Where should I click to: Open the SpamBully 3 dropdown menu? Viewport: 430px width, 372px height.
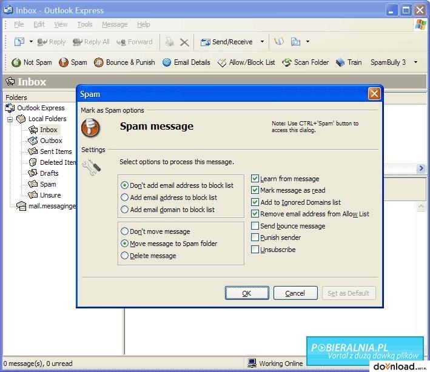click(x=415, y=62)
